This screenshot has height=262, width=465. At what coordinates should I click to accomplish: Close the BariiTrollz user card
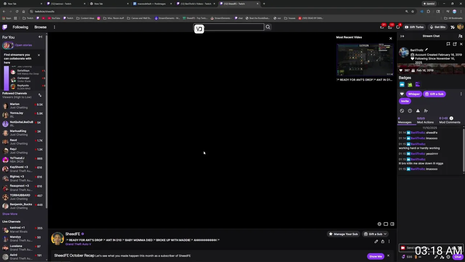461,44
